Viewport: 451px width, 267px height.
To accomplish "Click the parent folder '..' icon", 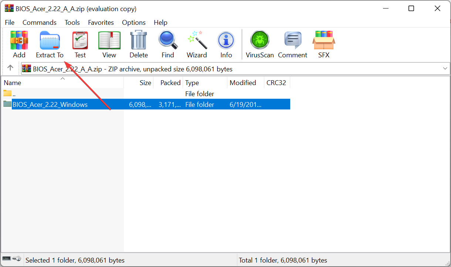I will [7, 93].
